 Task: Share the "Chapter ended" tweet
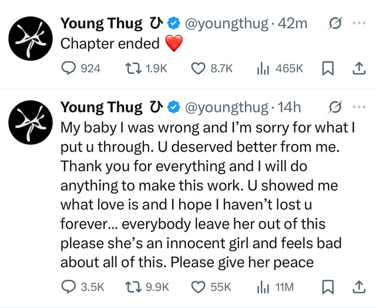(358, 69)
